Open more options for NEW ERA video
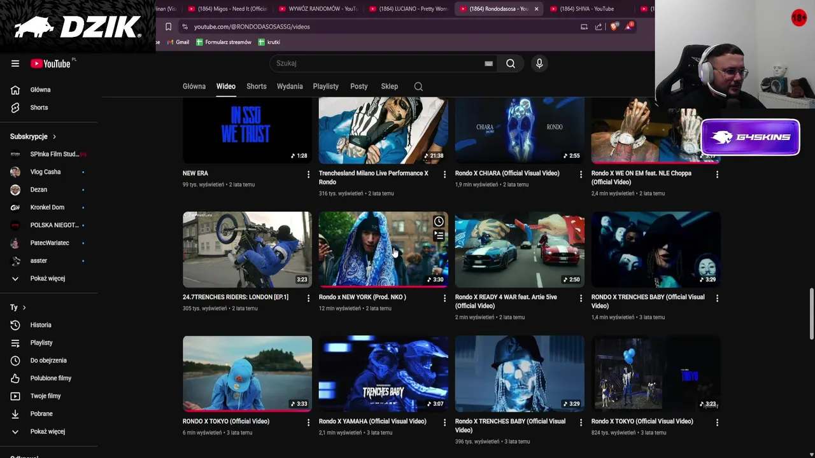The image size is (815, 458). (x=308, y=174)
